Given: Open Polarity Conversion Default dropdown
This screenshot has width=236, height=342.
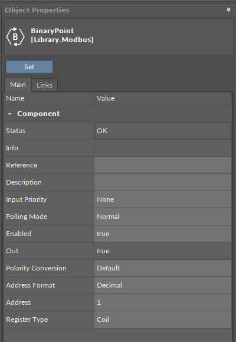Looking at the screenshot, I should [x=163, y=268].
